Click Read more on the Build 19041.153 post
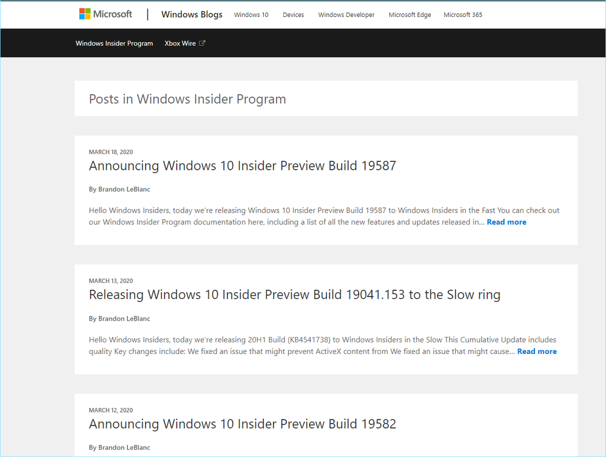Image resolution: width=606 pixels, height=457 pixels. click(x=537, y=352)
